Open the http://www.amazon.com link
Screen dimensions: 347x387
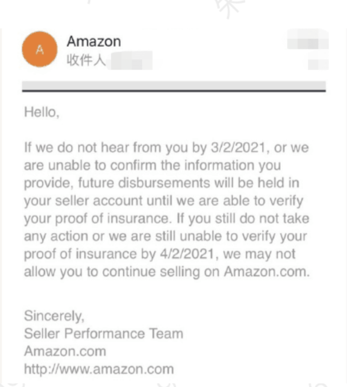tap(99, 369)
